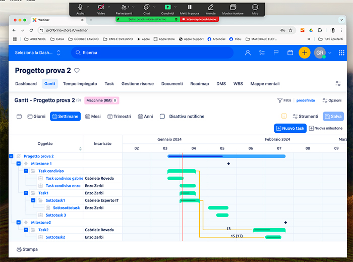Open the flag icon in the header
This screenshot has width=353, height=262.
click(276, 53)
